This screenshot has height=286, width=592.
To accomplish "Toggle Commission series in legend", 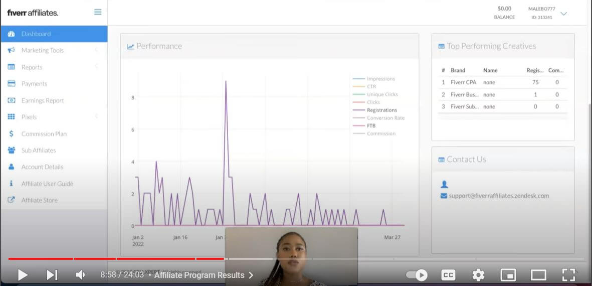I will (x=374, y=134).
